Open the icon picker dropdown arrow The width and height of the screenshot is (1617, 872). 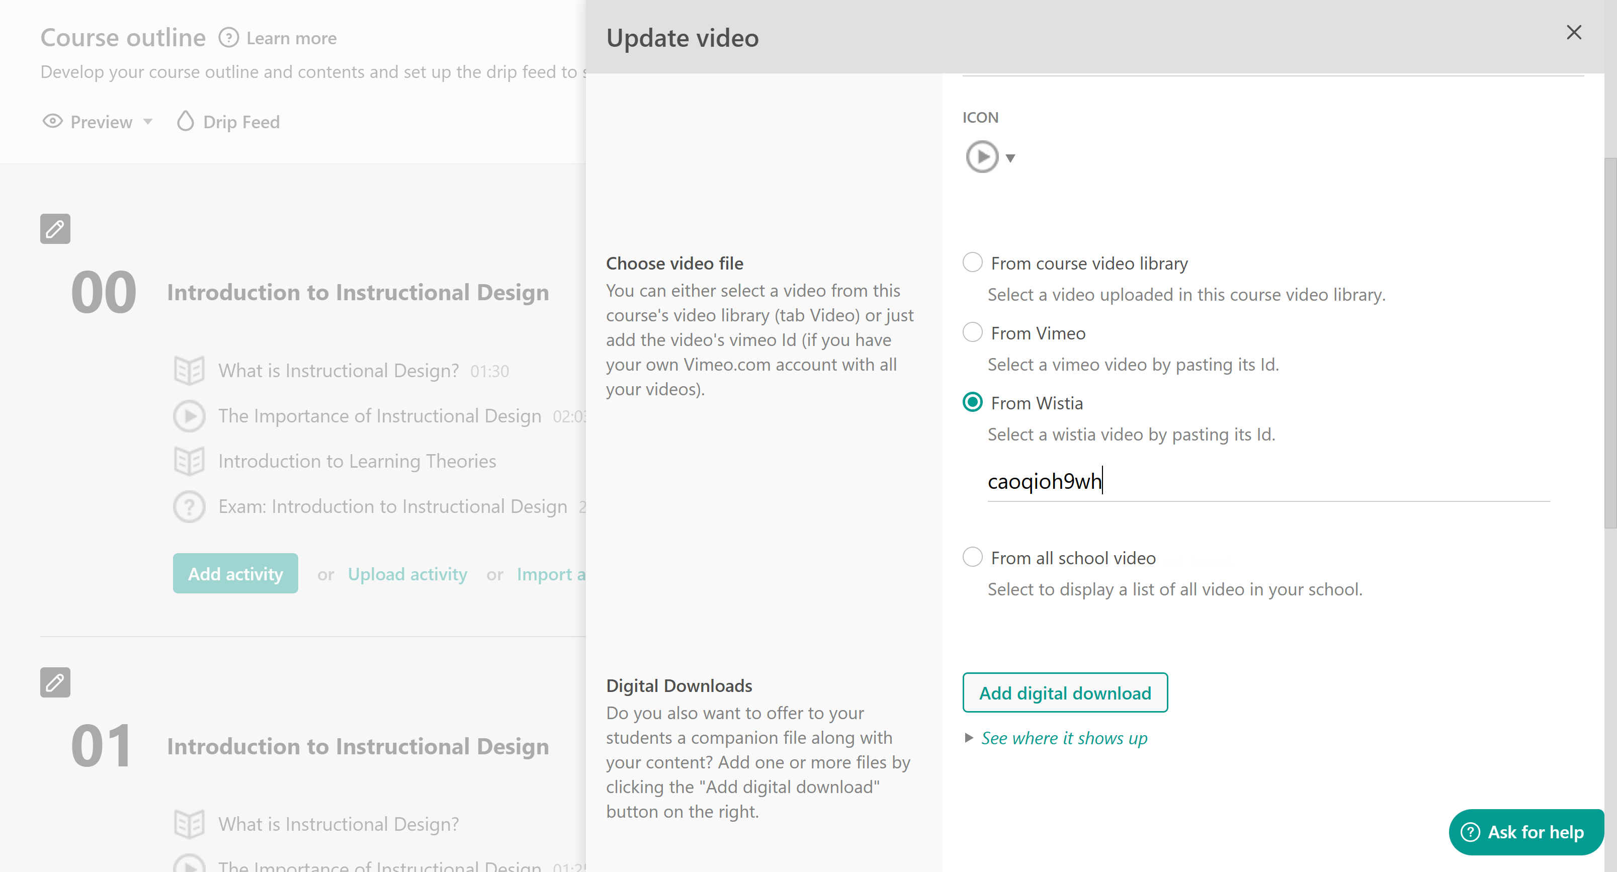pyautogui.click(x=1010, y=158)
